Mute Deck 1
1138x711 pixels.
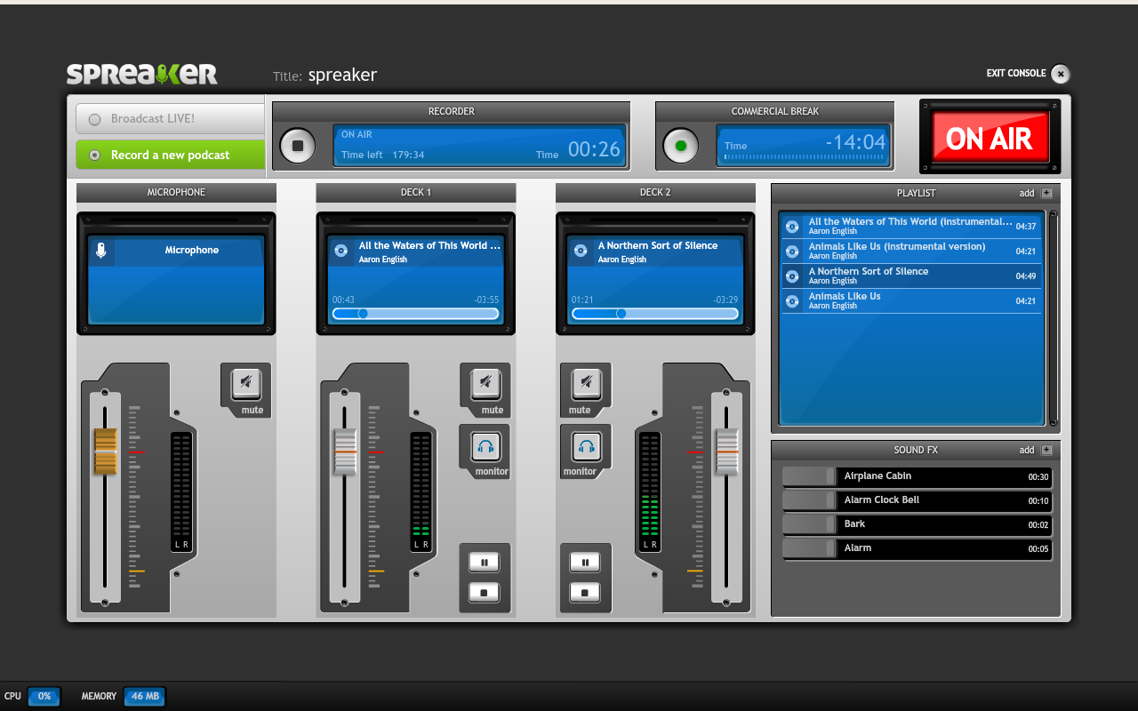pyautogui.click(x=485, y=383)
